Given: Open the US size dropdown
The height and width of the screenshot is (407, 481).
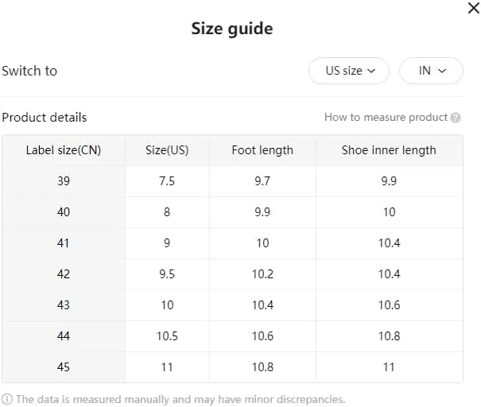Looking at the screenshot, I should click(349, 71).
